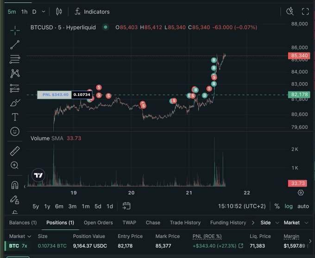Select the ruler measure tool

pos(15,151)
